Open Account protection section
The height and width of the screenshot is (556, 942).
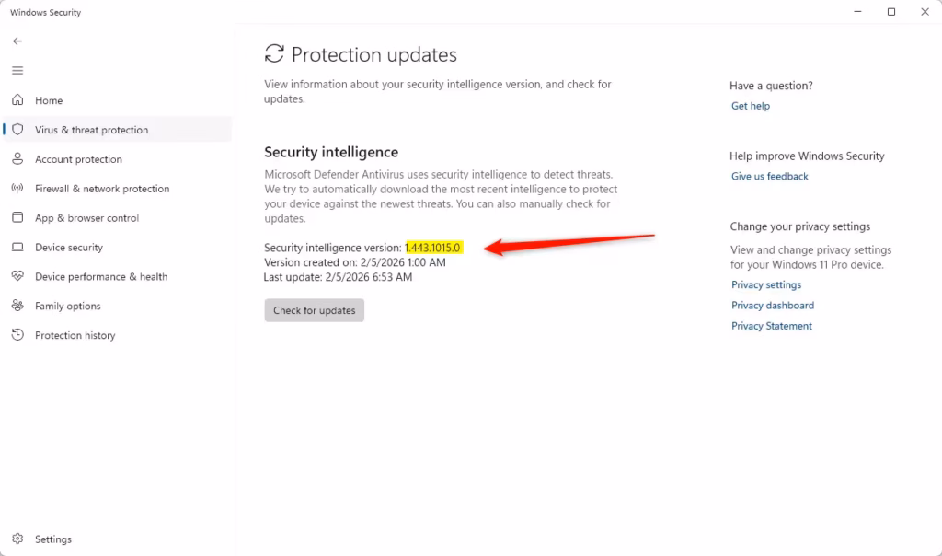[x=78, y=158]
